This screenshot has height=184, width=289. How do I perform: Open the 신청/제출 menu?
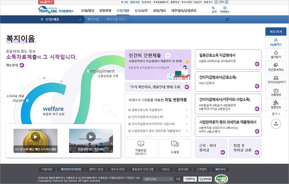pyautogui.click(x=123, y=10)
